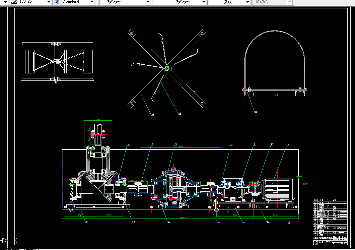Click the dimension style icon beside ISO-25
Screen dimensions: 355x250
14,2
